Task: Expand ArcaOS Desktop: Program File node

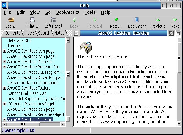Action: point(4,67)
